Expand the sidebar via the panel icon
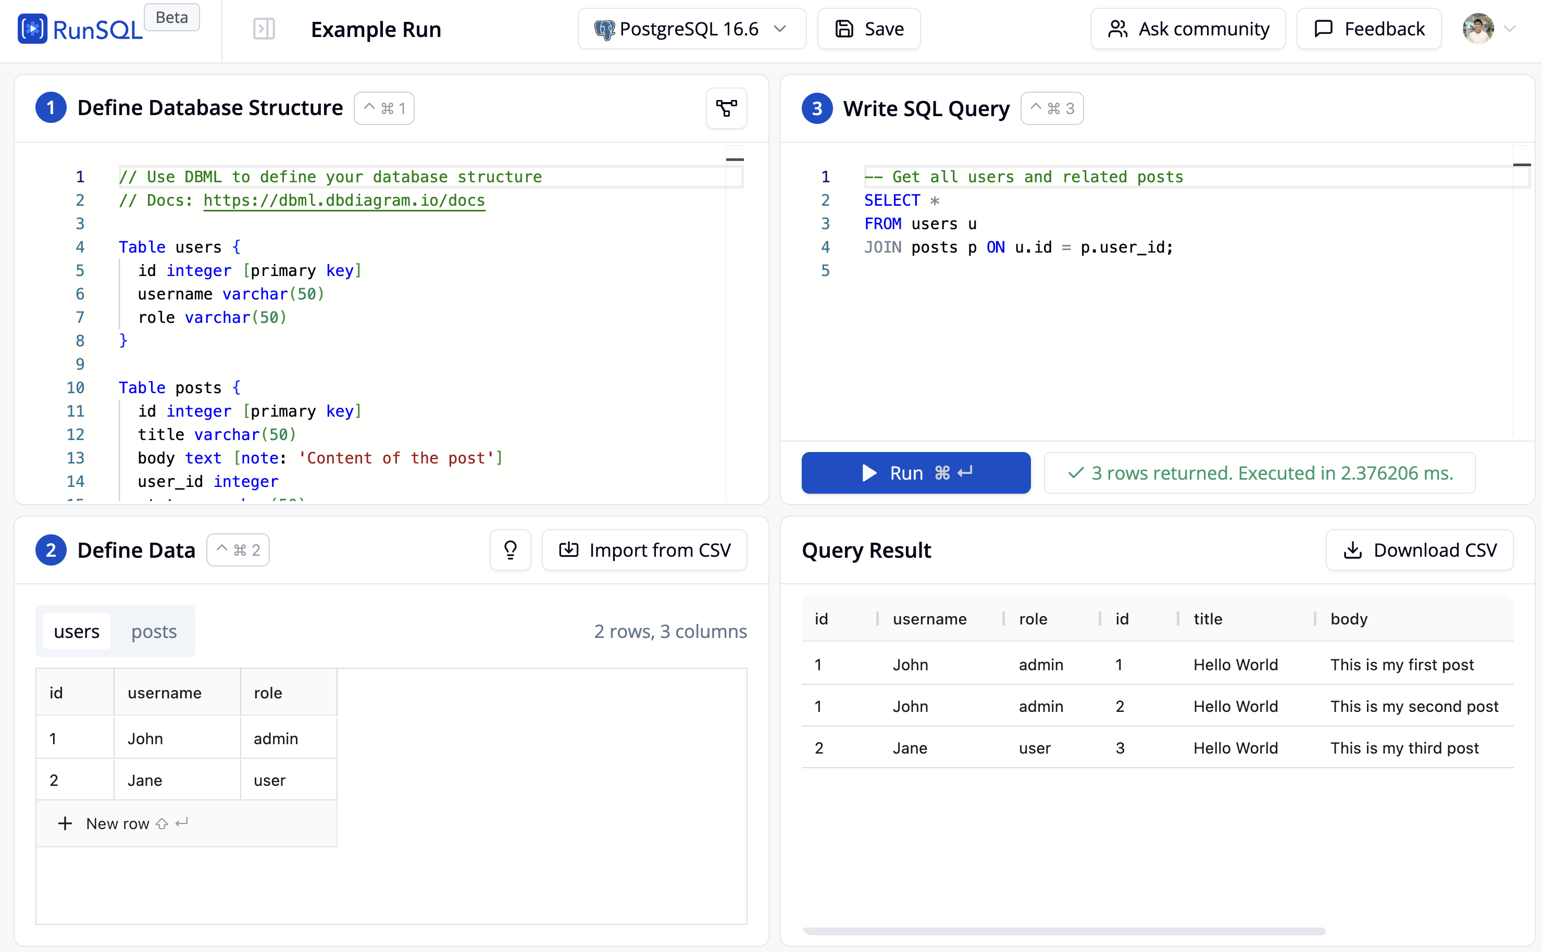Image resolution: width=1542 pixels, height=952 pixels. click(265, 28)
